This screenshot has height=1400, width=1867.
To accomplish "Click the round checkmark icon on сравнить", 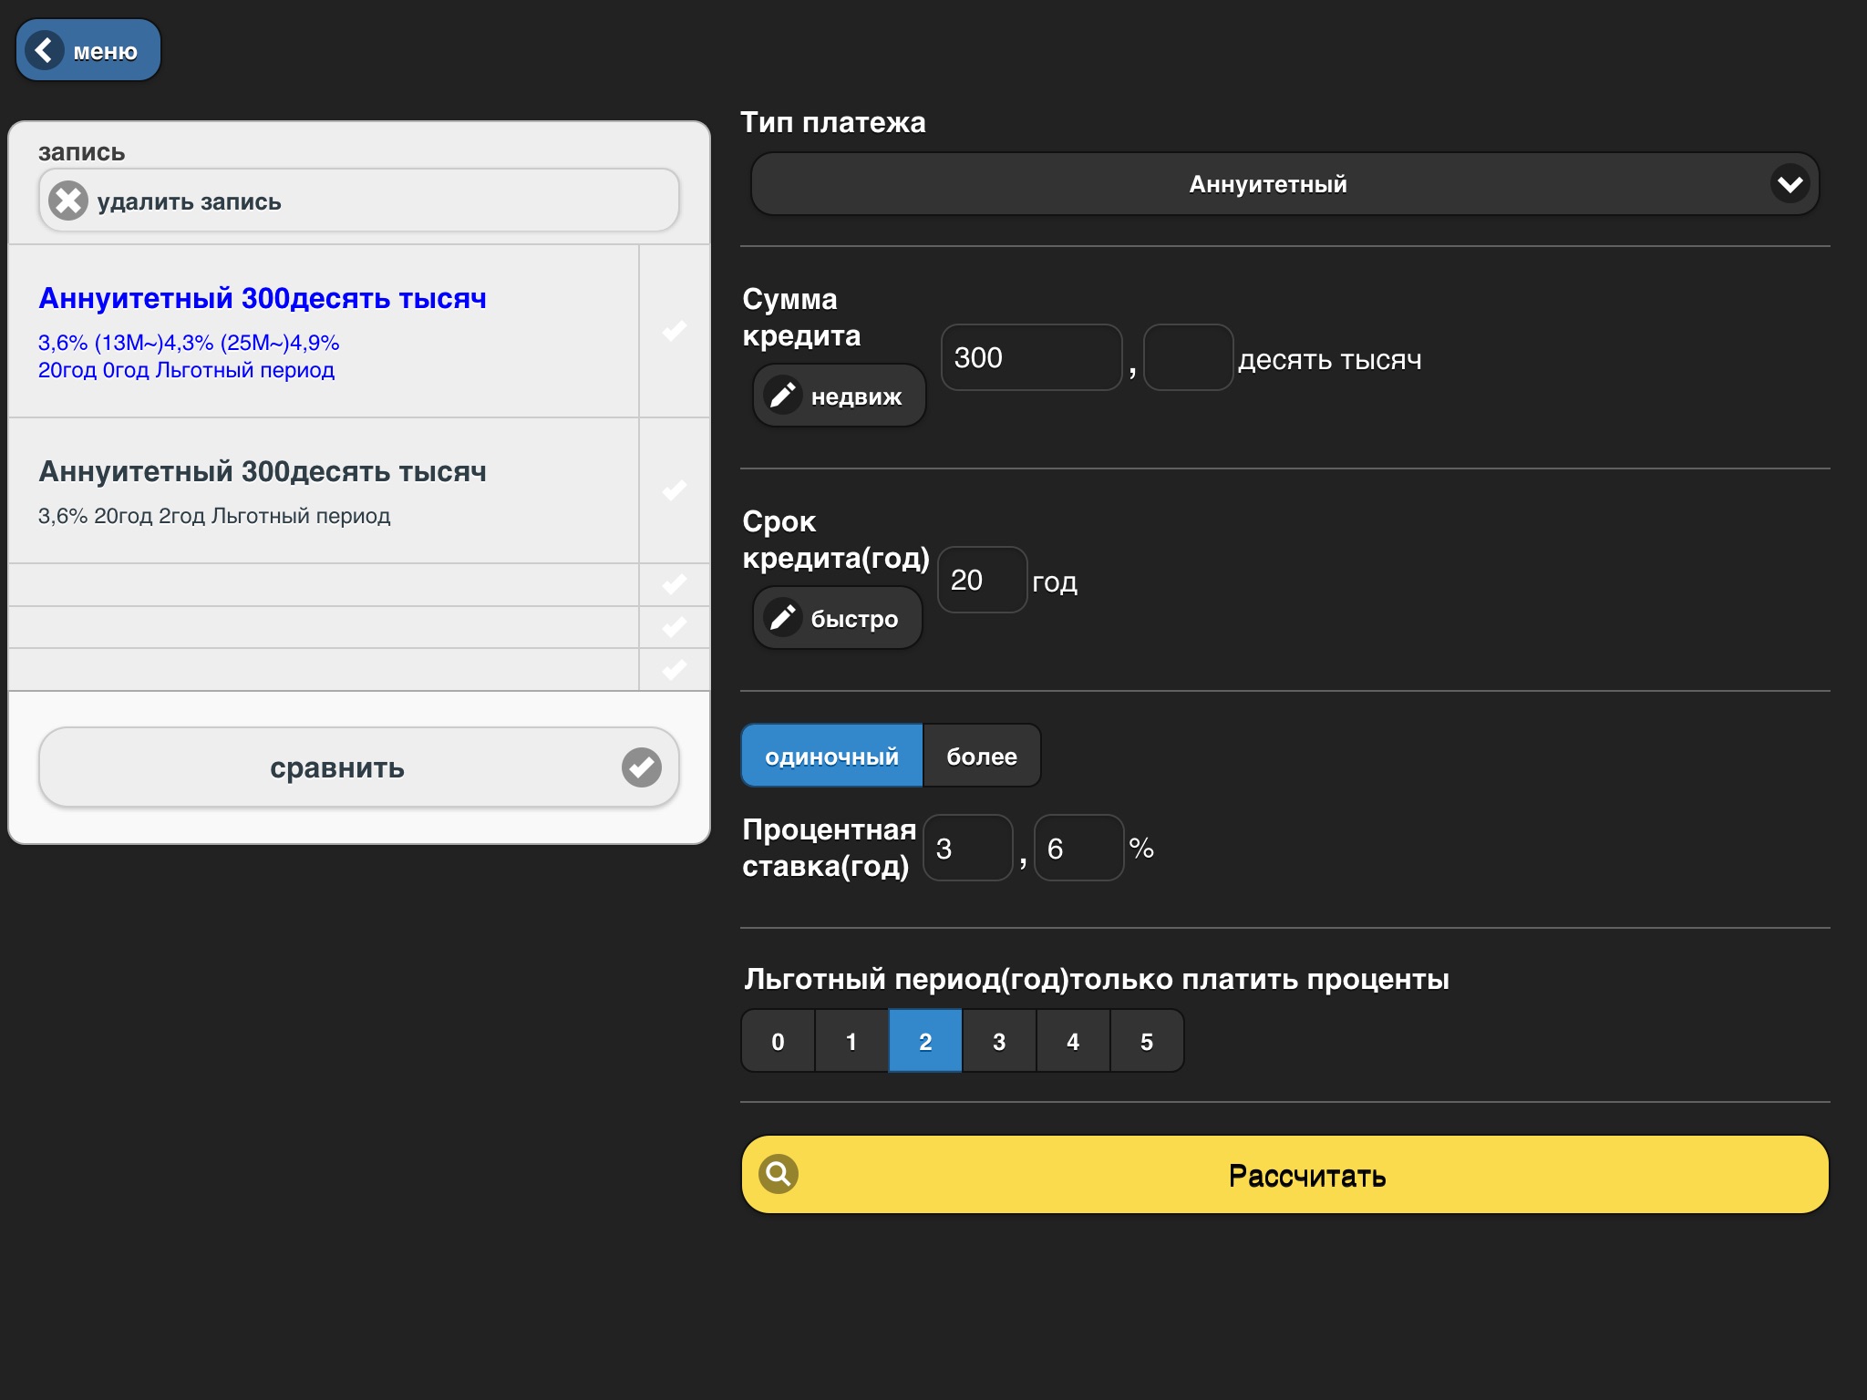I will click(642, 767).
